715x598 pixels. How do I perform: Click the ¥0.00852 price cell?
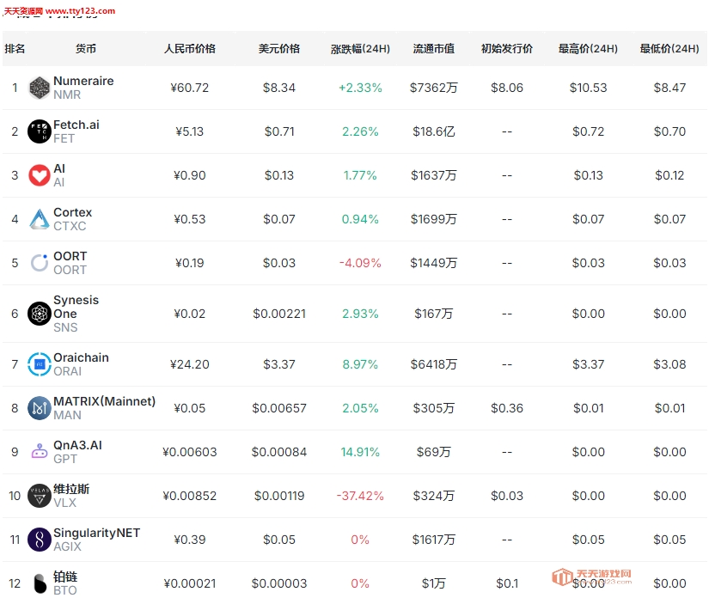pyautogui.click(x=190, y=496)
